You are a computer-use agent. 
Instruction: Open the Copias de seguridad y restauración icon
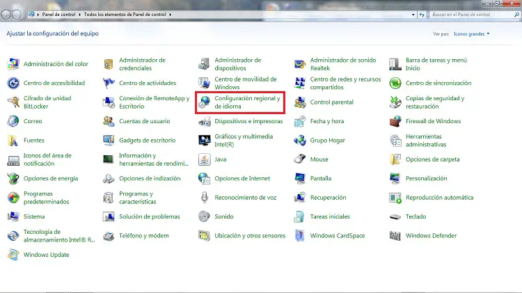point(395,102)
